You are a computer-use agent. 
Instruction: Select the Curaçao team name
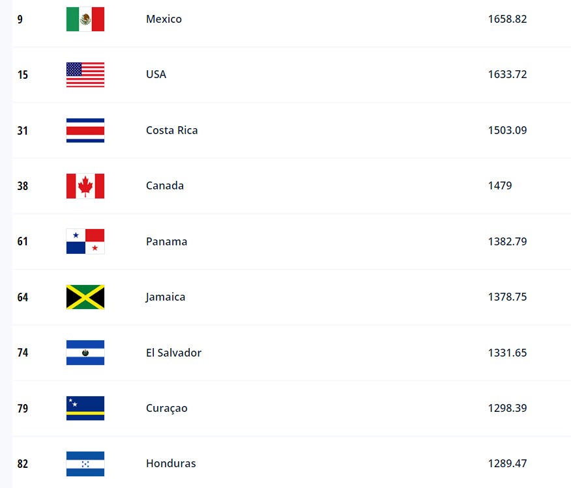(167, 409)
